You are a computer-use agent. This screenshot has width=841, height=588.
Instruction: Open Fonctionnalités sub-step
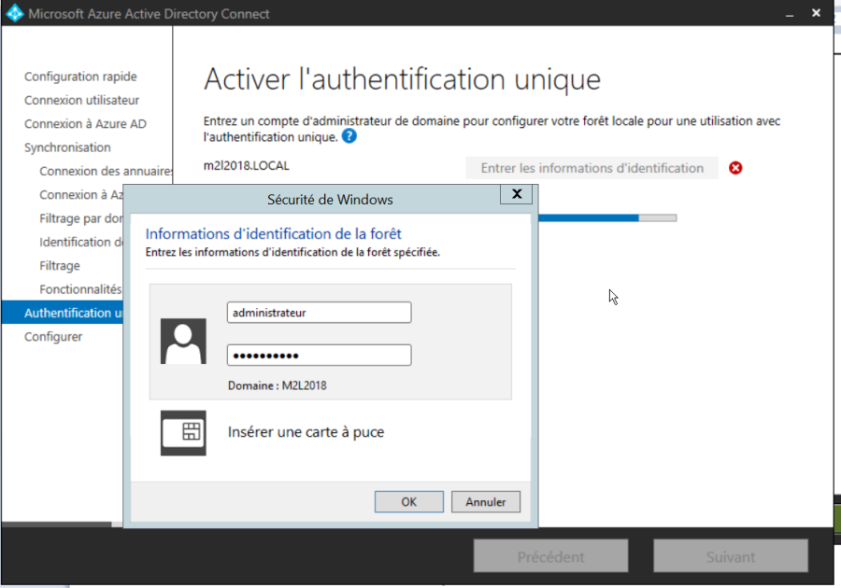point(80,289)
